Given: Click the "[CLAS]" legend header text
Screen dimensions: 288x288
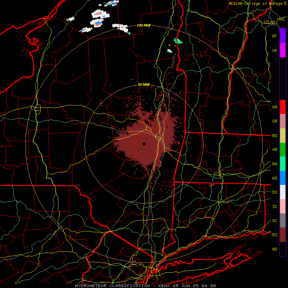Looking at the screenshot, I should point(270,22).
